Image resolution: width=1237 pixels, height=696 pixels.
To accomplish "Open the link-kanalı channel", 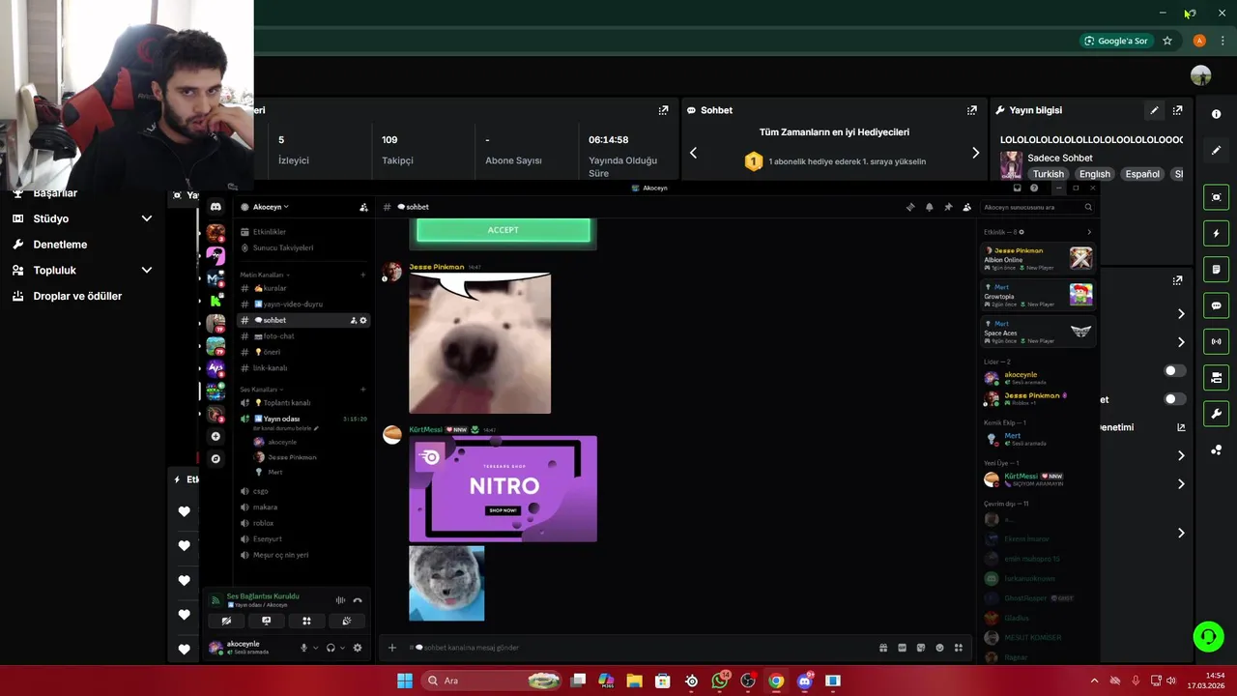I will (x=303, y=367).
